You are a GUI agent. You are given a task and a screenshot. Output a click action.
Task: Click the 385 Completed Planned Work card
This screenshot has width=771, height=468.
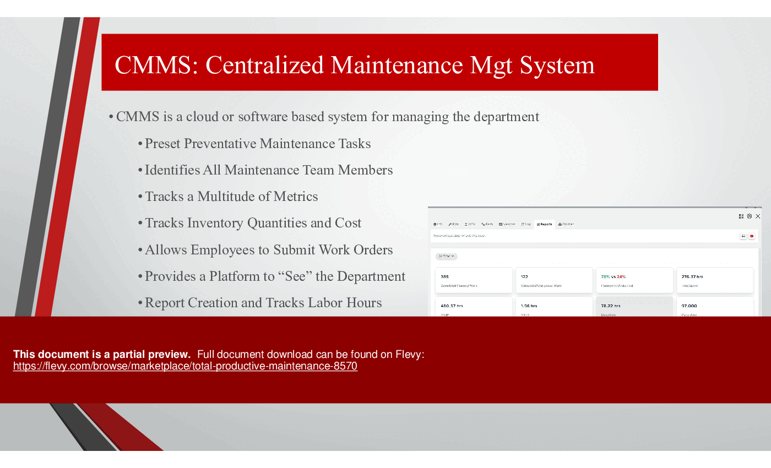coord(474,280)
